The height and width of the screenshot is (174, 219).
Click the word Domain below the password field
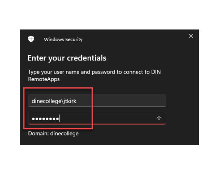click(x=38, y=133)
